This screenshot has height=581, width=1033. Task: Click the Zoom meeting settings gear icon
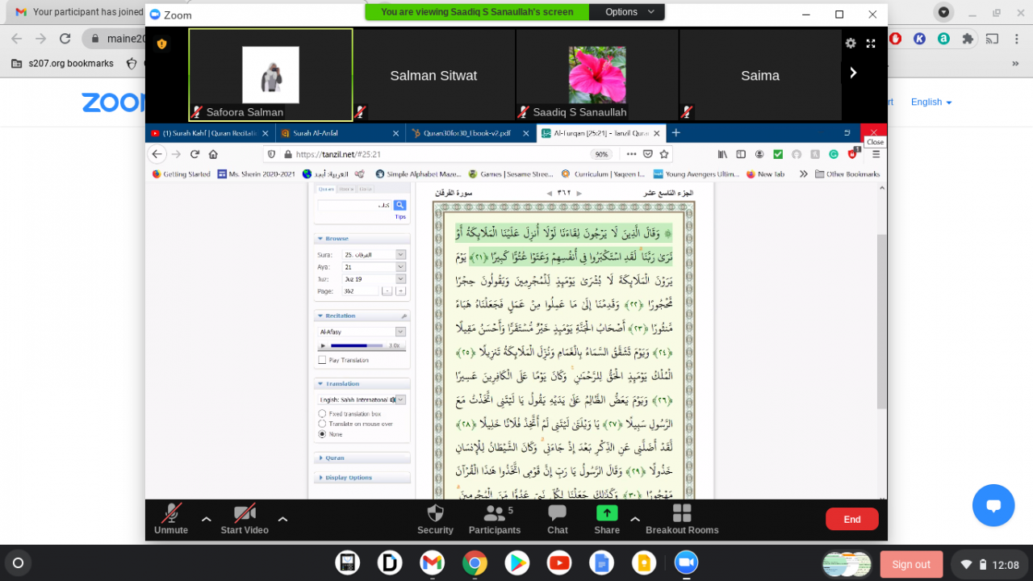pos(851,44)
